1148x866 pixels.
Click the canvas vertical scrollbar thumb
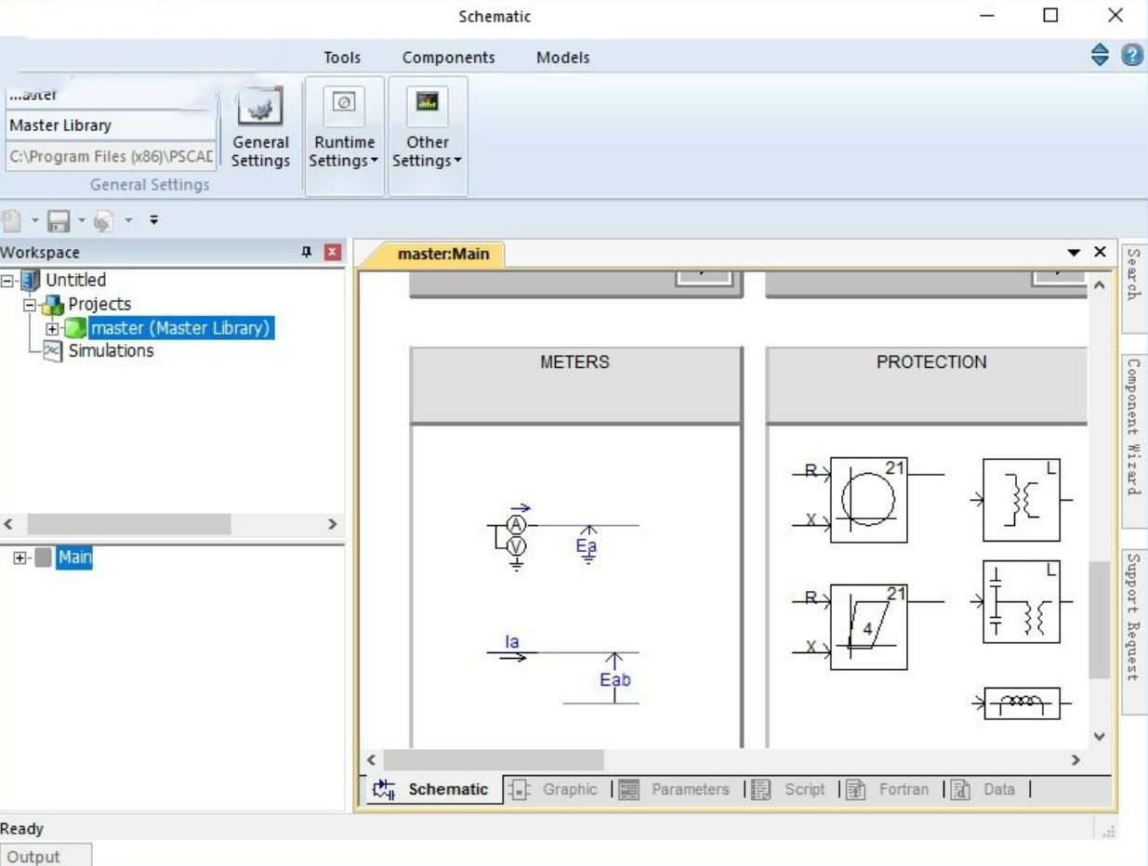point(1100,621)
